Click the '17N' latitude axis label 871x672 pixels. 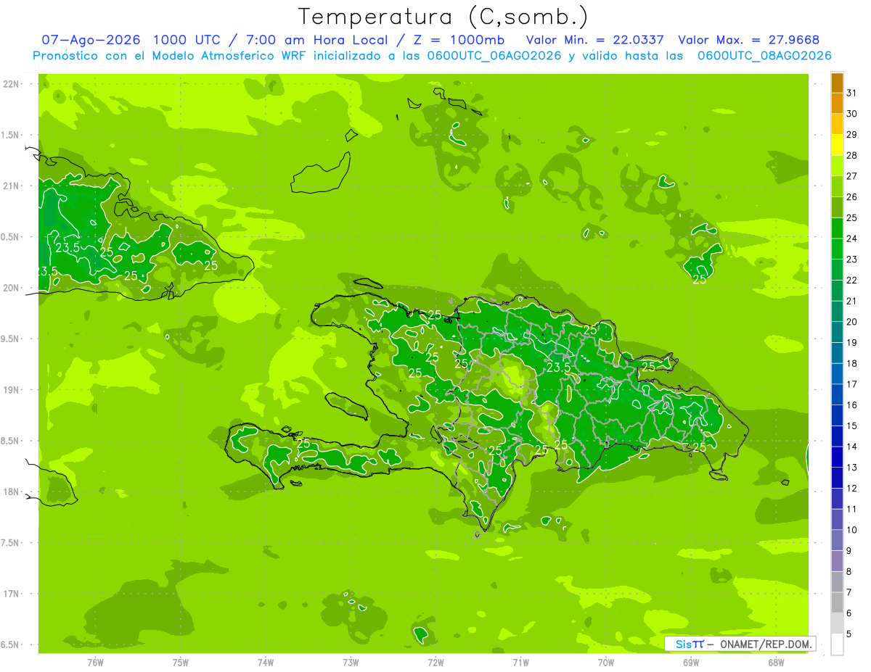(x=10, y=594)
